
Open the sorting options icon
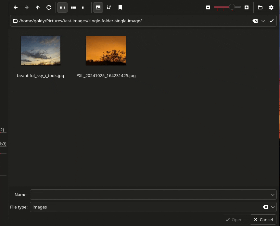point(109,7)
